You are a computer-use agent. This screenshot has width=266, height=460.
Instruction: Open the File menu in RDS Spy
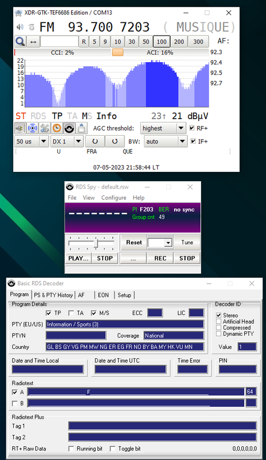coord(72,198)
